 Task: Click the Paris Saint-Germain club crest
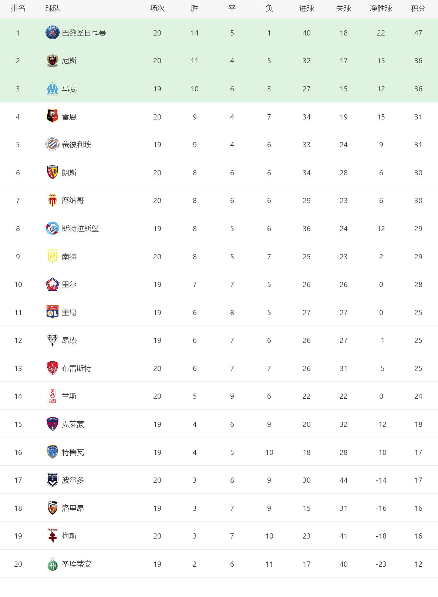pos(53,33)
